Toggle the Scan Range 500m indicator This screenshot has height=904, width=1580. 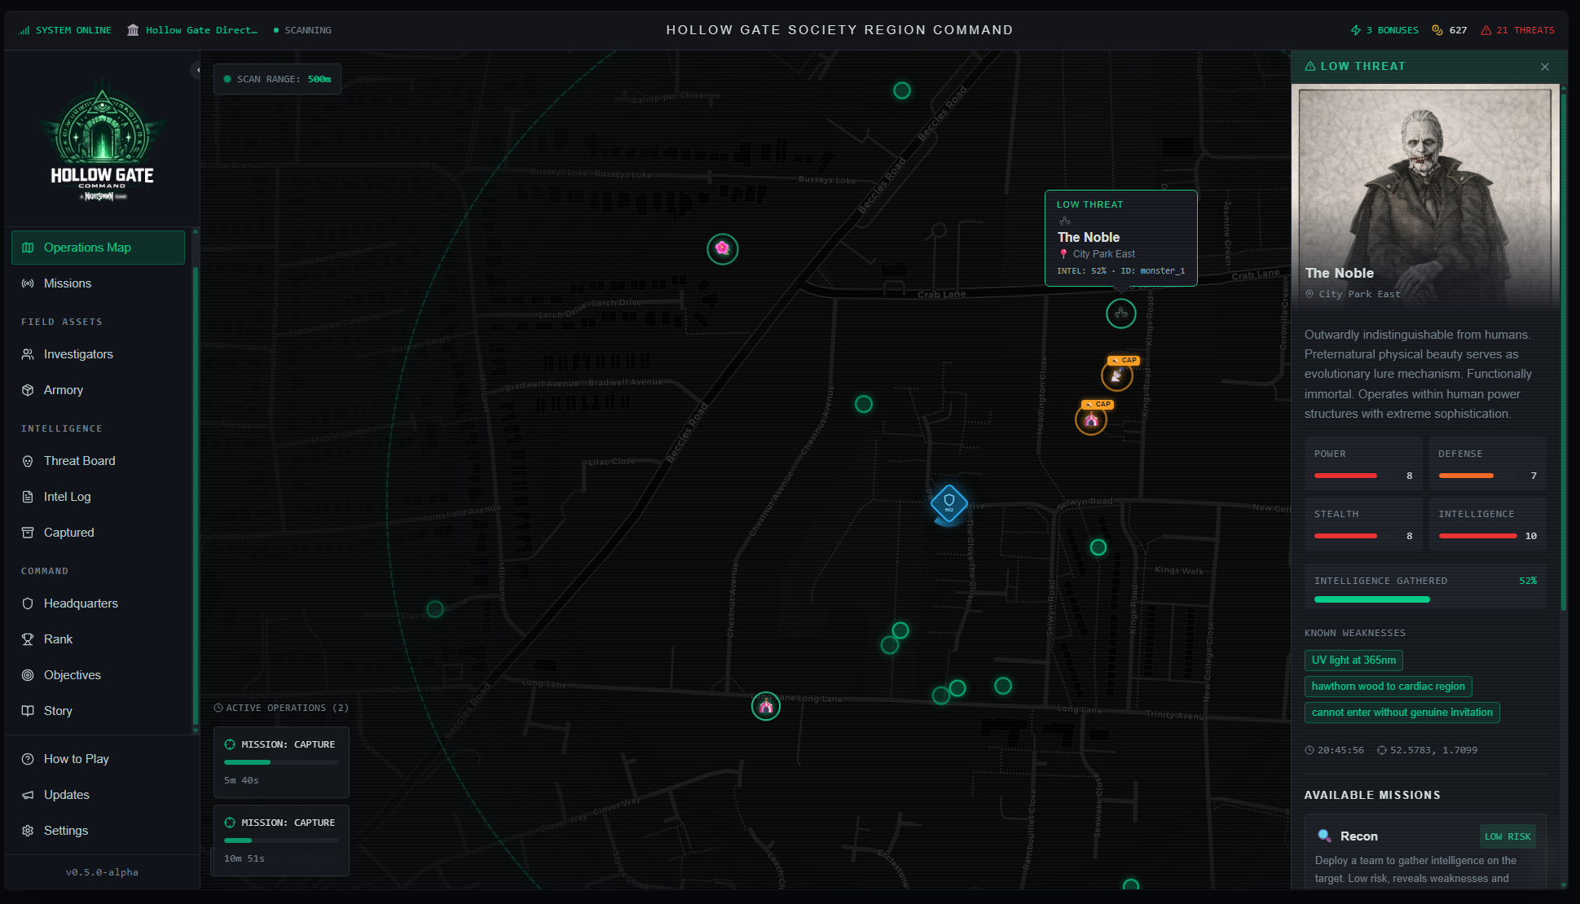pyautogui.click(x=277, y=79)
